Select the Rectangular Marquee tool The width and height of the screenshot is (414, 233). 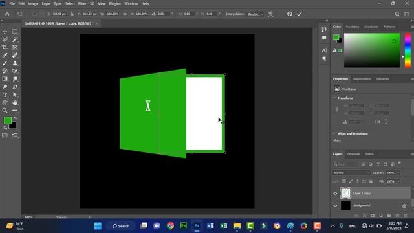click(x=15, y=32)
